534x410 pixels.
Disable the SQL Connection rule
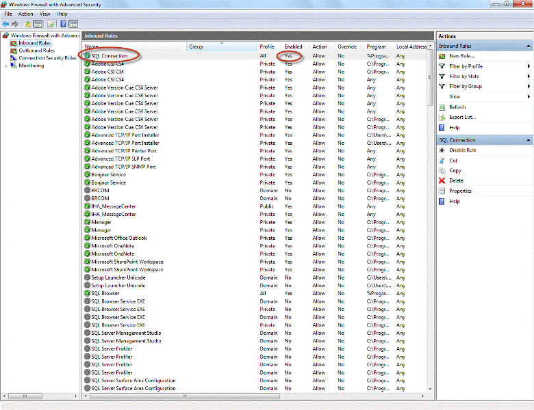click(462, 150)
